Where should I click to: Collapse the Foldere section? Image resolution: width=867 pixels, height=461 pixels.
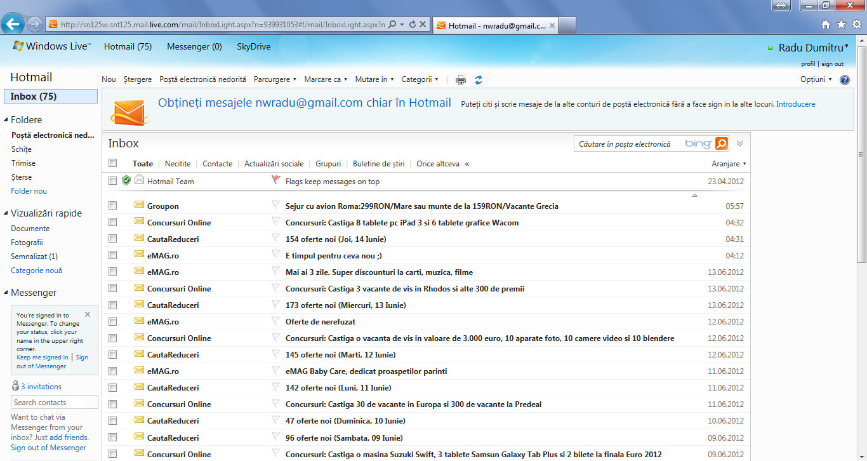6,119
